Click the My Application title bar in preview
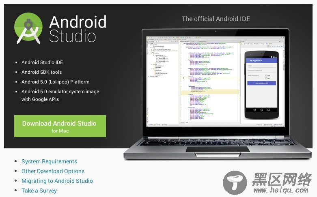Viewport: 317px width, 197px height. 262,60
